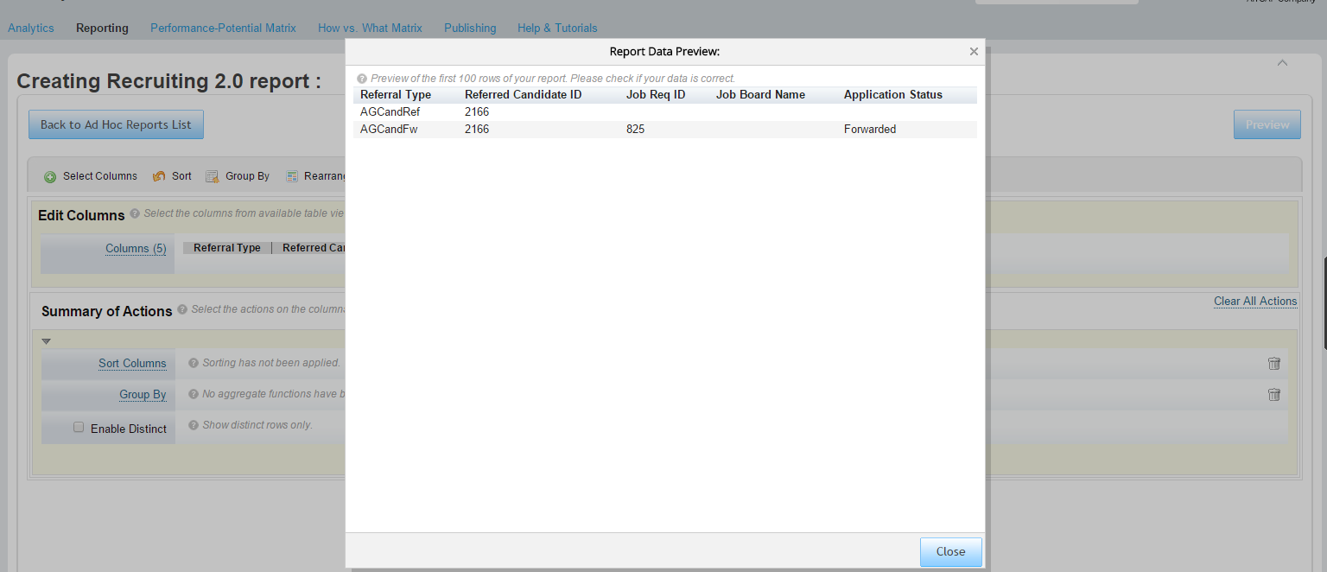Open the How vs. What Matrix tab
The height and width of the screenshot is (572, 1327).
point(370,28)
